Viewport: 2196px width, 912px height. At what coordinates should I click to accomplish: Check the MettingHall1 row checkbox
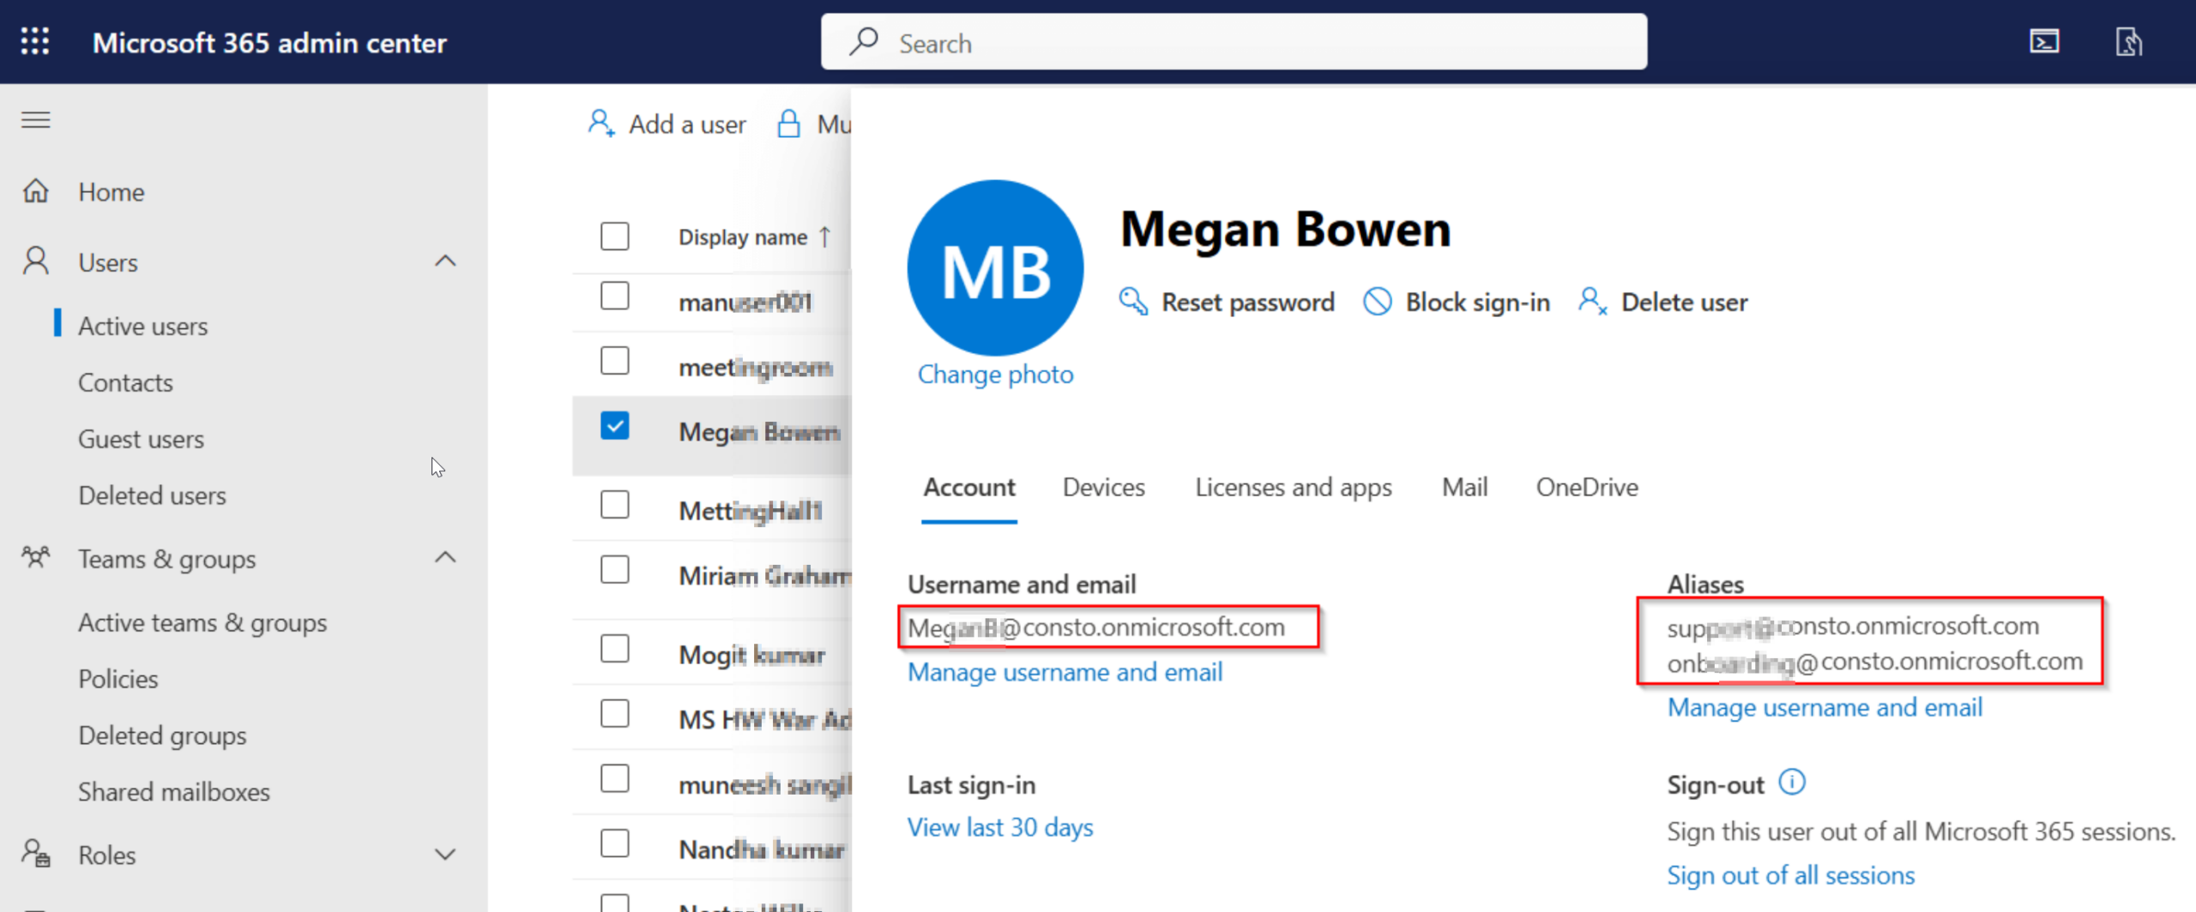pyautogui.click(x=615, y=505)
